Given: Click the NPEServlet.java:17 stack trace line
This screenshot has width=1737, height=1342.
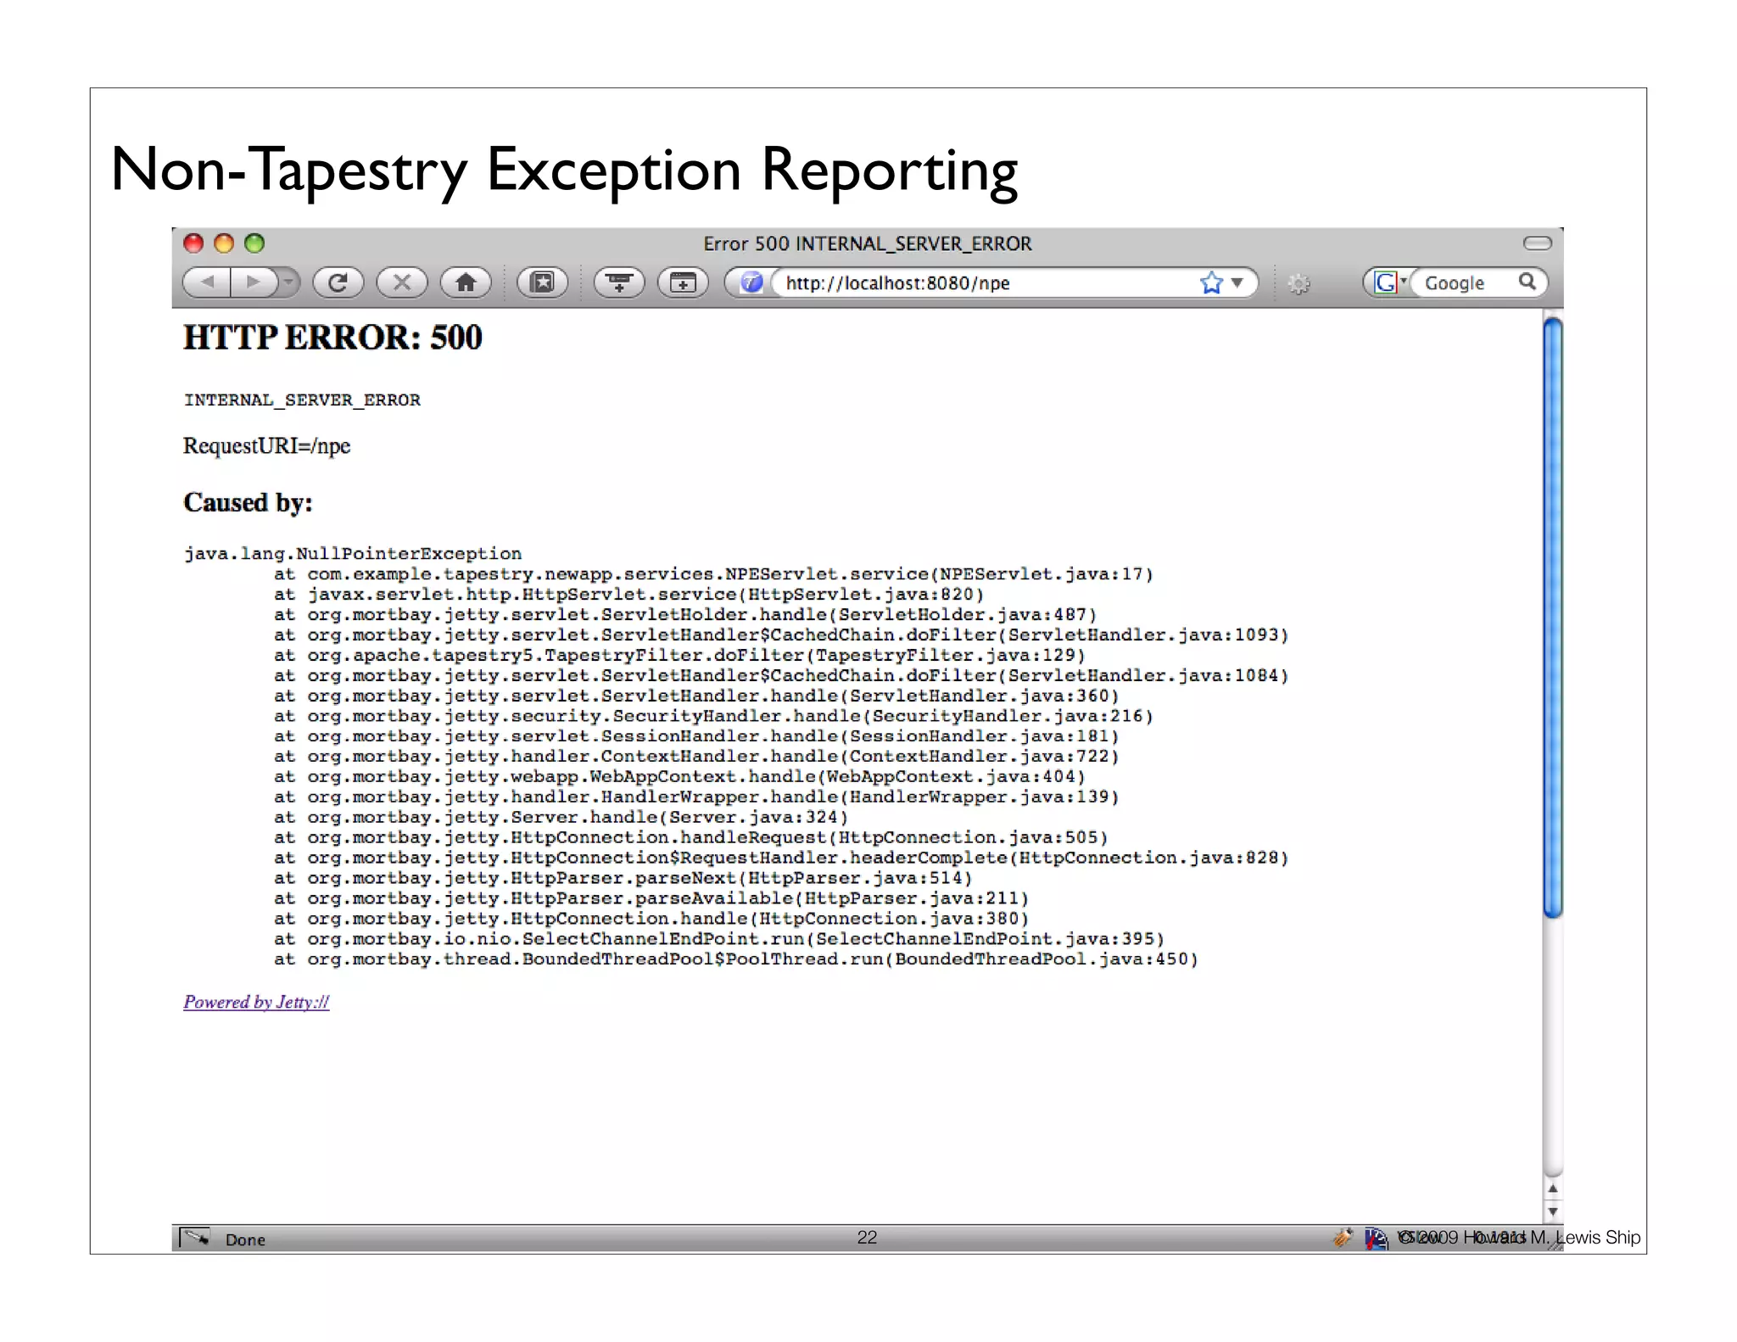Looking at the screenshot, I should click(713, 574).
